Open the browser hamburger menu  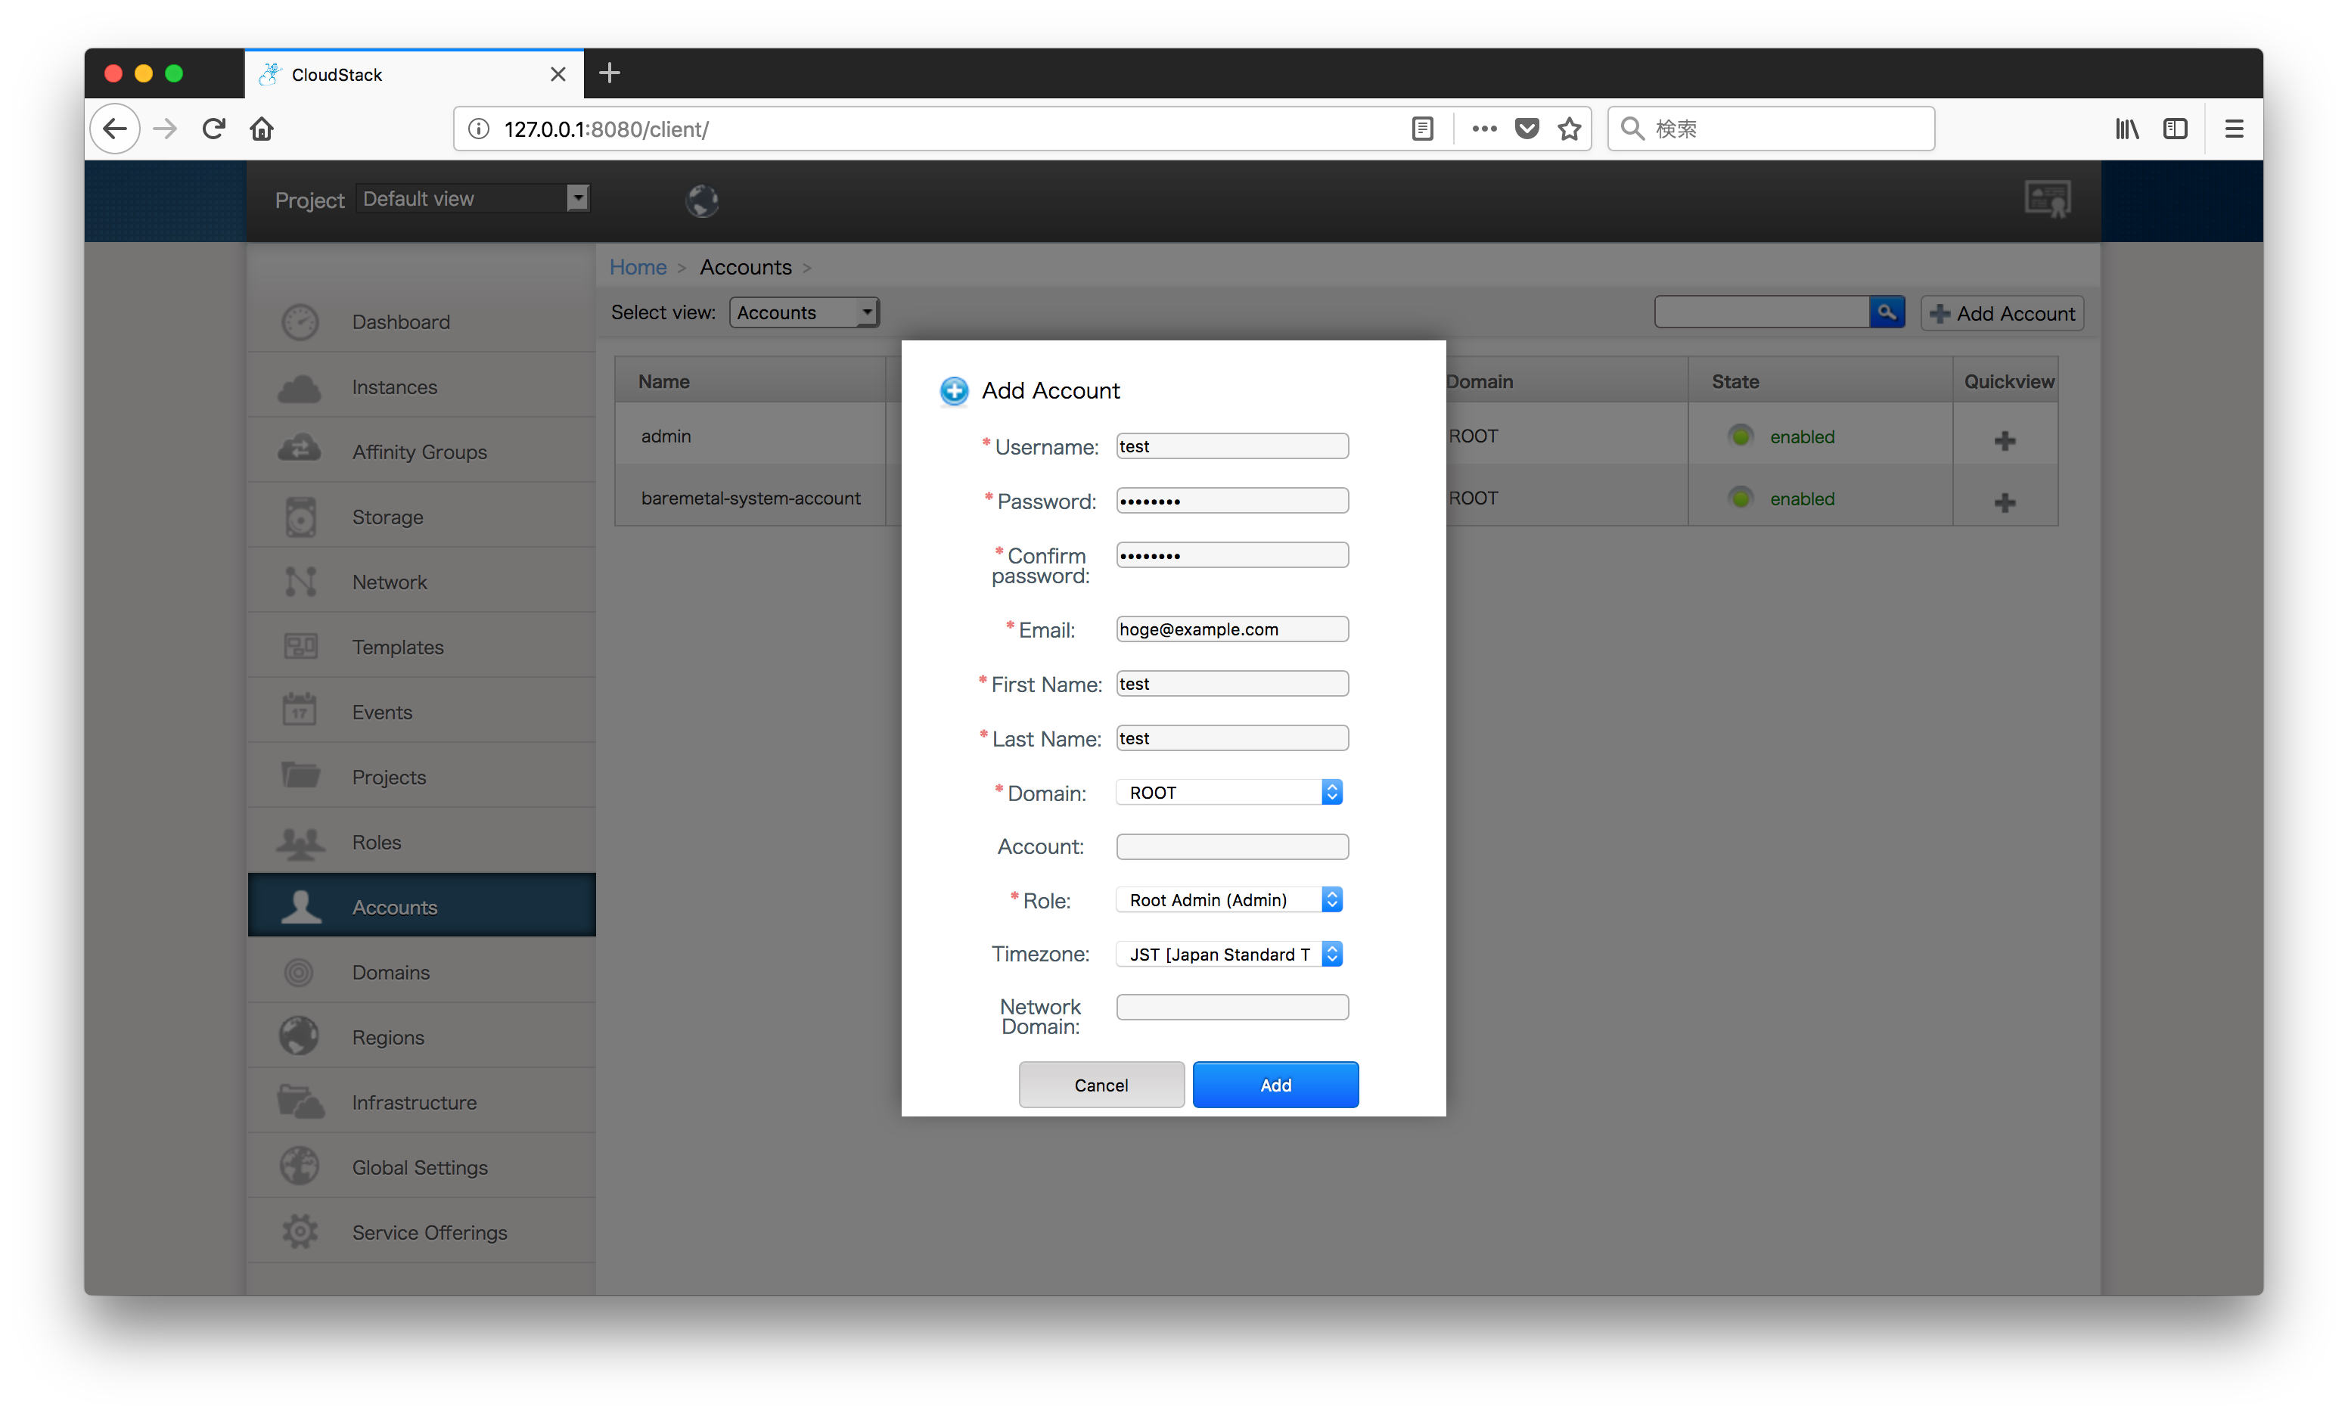[x=2234, y=129]
